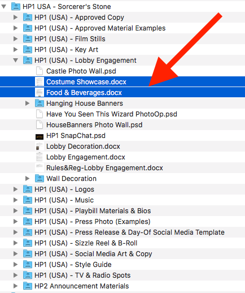
Task: Expand HP1 (USA) - Key Art folder
Action: (15, 50)
